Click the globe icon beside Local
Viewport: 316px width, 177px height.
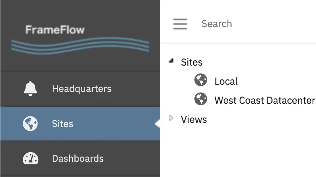(x=200, y=80)
